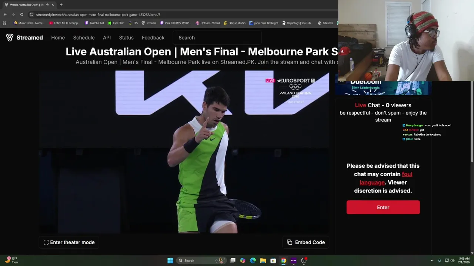Open Task View on the taskbar
474x266 pixels.
tap(233, 260)
